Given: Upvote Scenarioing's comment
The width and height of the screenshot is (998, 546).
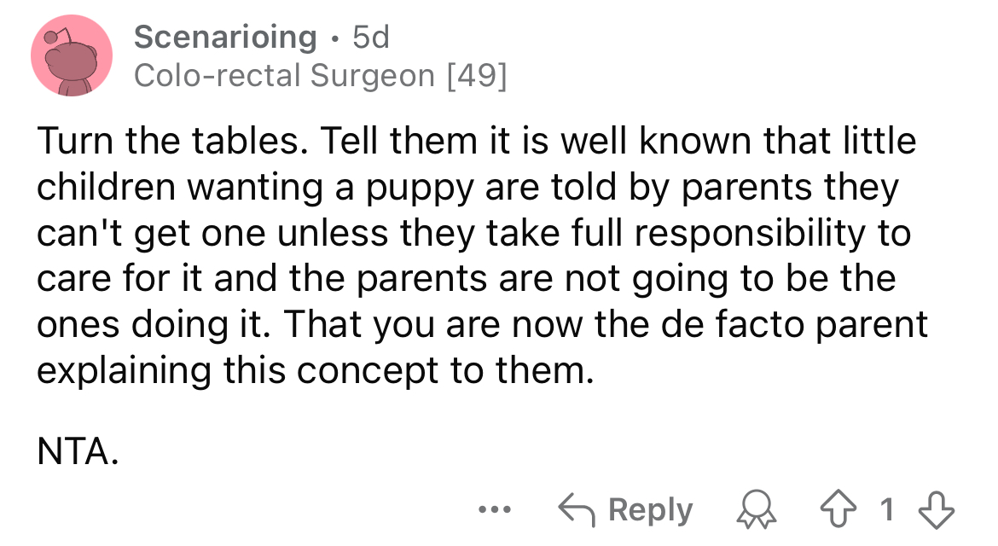Looking at the screenshot, I should click(838, 509).
